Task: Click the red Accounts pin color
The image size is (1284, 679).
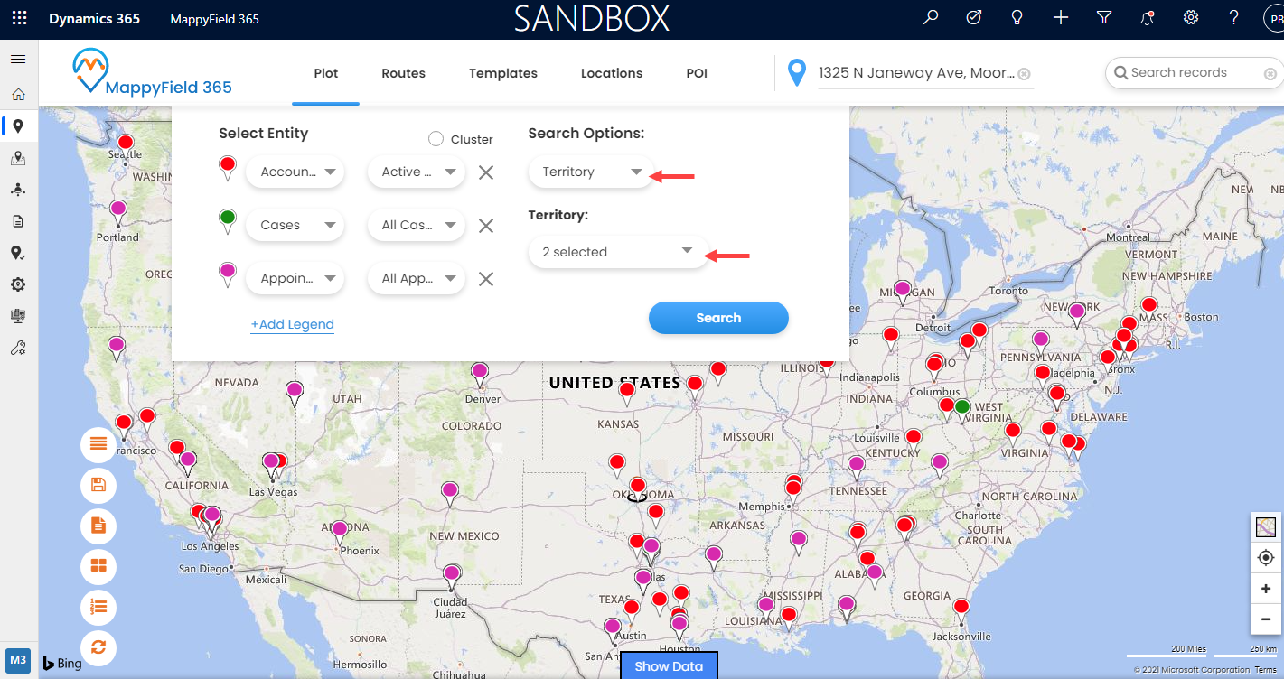Action: point(228,168)
